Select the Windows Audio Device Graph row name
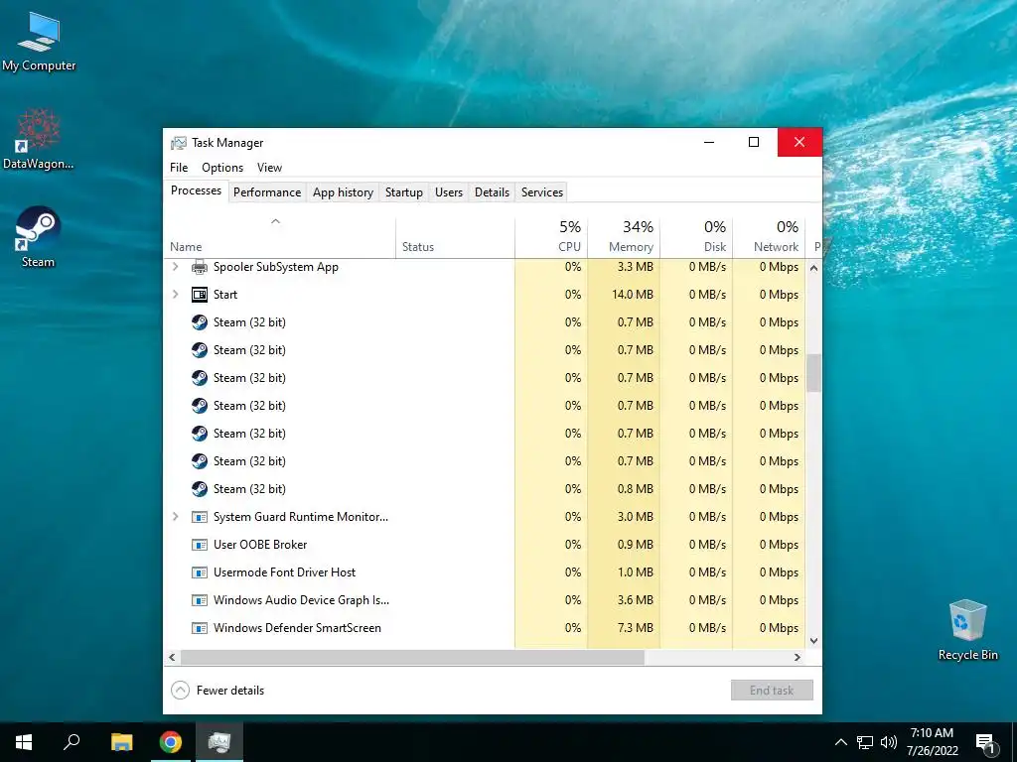This screenshot has width=1017, height=762. [x=301, y=600]
